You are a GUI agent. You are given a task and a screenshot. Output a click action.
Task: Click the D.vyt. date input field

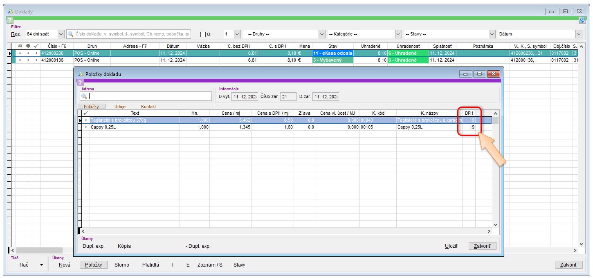tap(244, 97)
